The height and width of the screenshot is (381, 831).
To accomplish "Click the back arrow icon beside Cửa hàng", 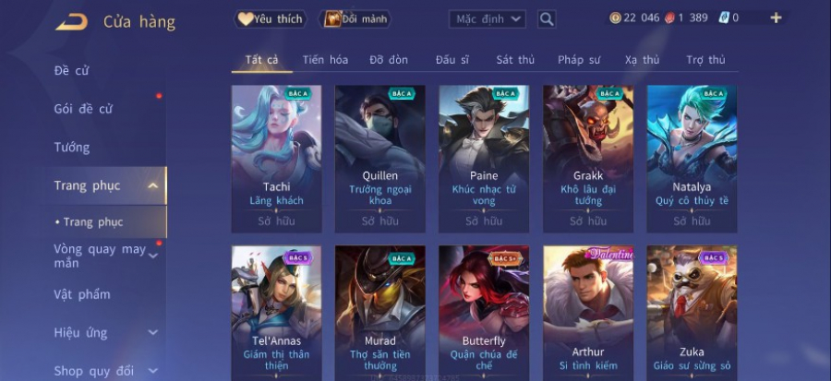I will pyautogui.click(x=71, y=22).
